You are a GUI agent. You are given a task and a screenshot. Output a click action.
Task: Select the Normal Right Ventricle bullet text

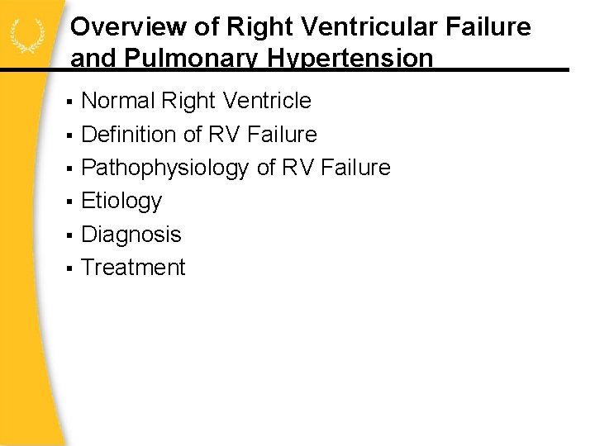(x=197, y=101)
